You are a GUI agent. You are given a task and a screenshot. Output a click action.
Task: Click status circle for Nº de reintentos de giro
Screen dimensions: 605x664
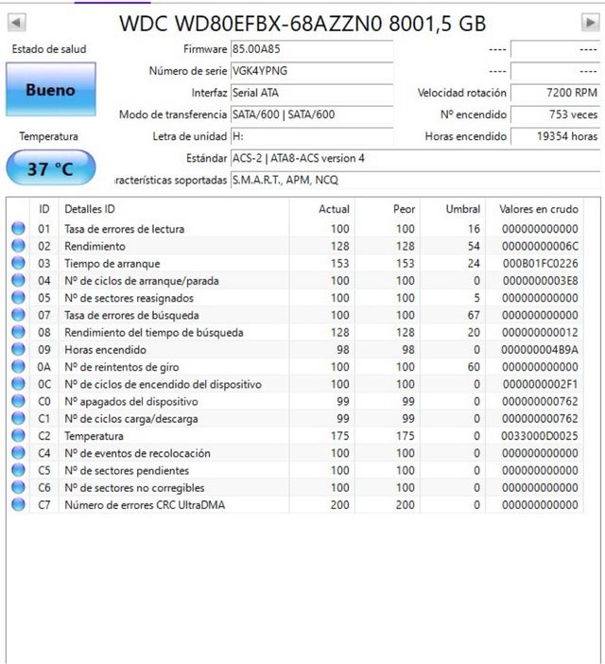[18, 367]
